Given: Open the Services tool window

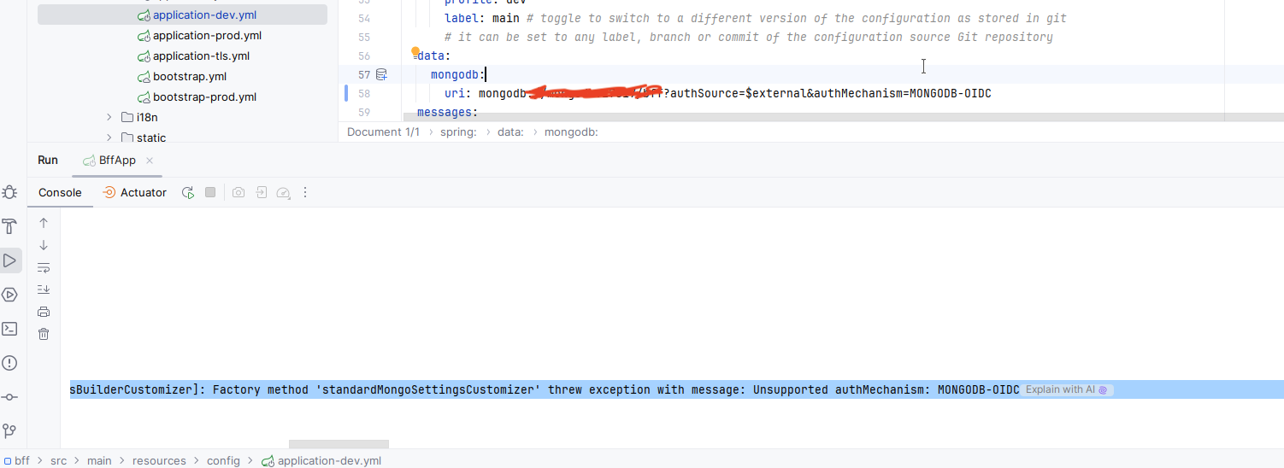Looking at the screenshot, I should click(9, 295).
